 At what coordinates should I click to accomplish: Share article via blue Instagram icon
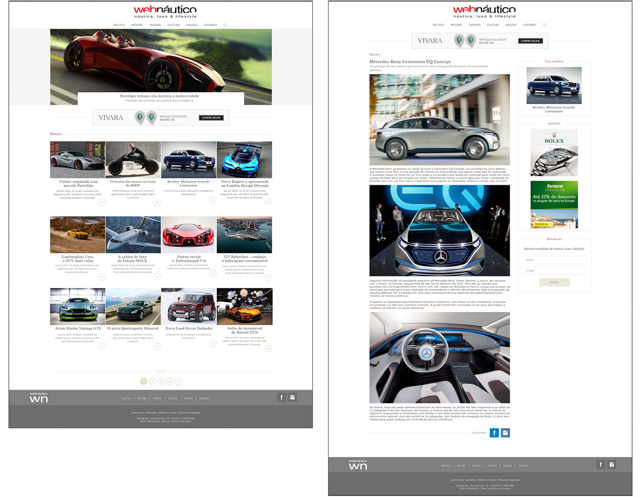pos(505,432)
